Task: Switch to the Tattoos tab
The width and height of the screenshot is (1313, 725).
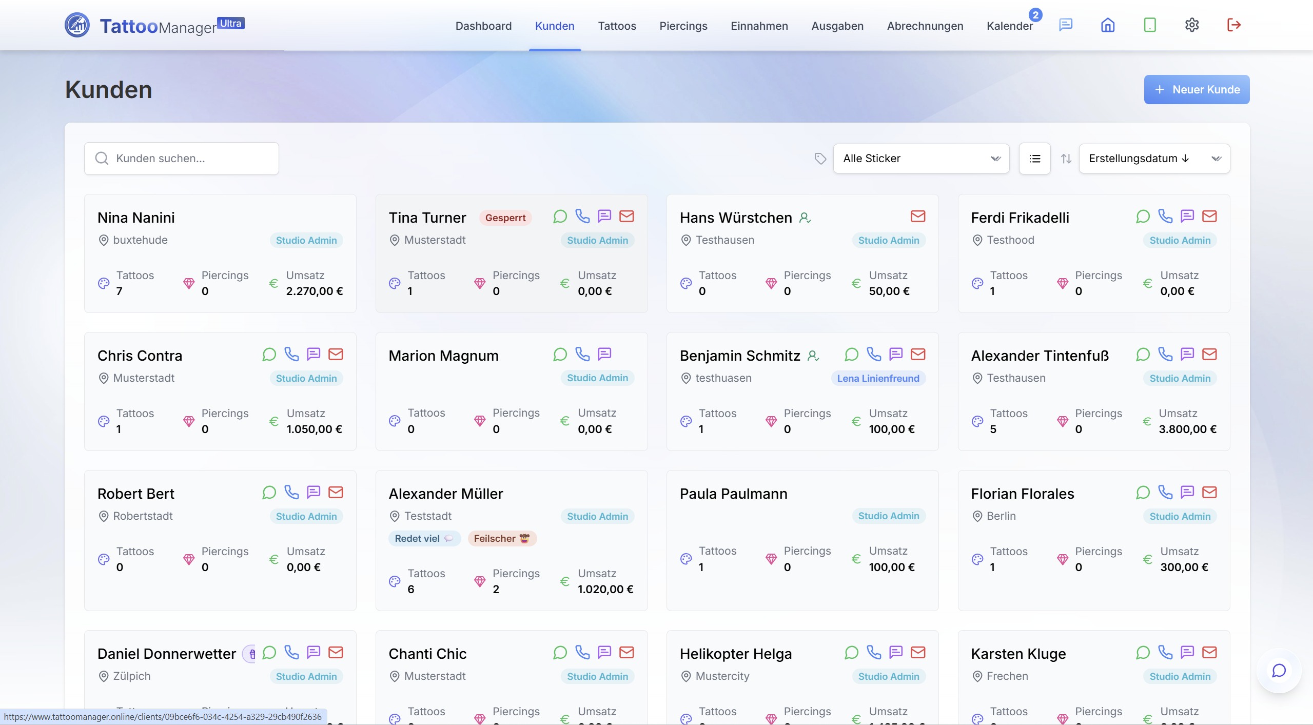Action: (x=617, y=26)
